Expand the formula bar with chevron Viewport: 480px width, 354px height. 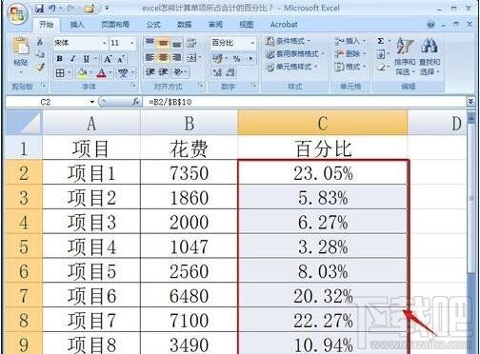(x=470, y=102)
